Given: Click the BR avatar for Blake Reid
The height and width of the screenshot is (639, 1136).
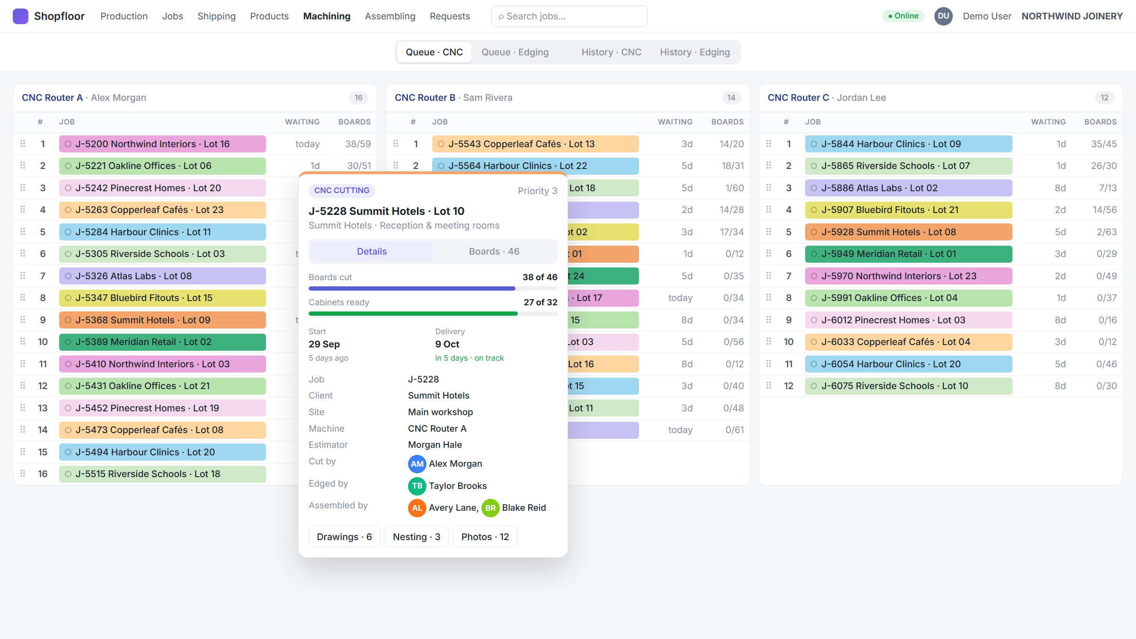Looking at the screenshot, I should 490,508.
